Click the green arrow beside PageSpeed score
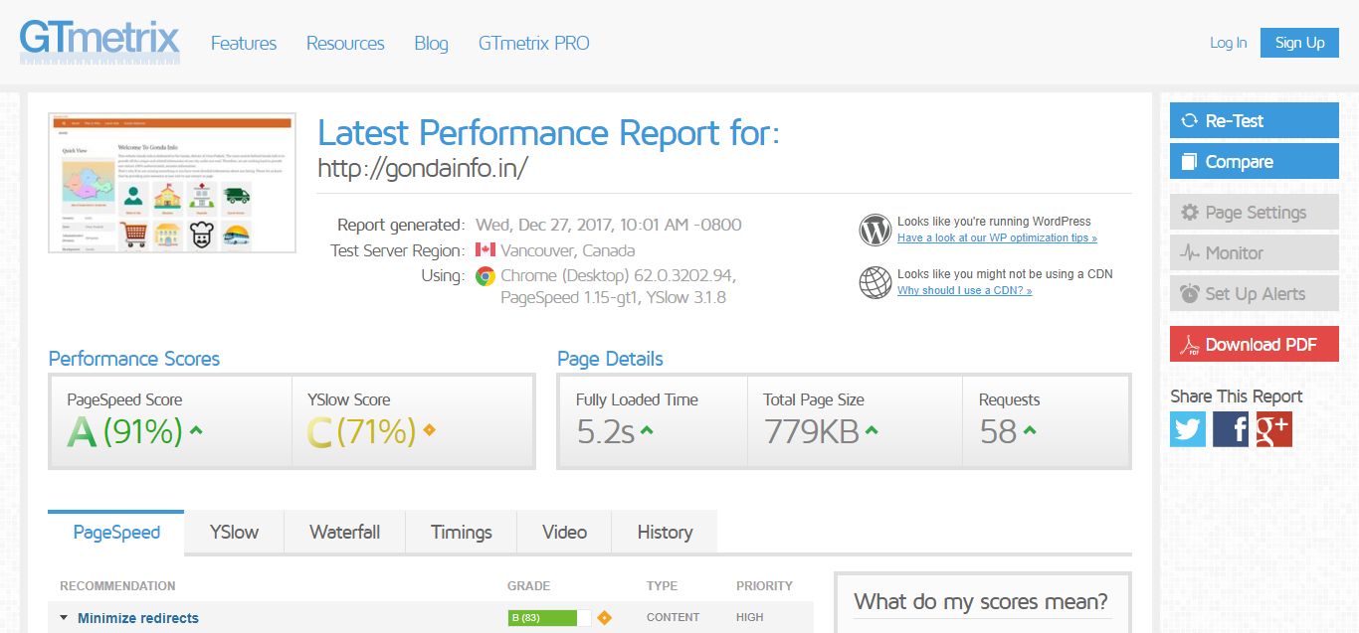Viewport: 1359px width, 633px height. [x=196, y=430]
